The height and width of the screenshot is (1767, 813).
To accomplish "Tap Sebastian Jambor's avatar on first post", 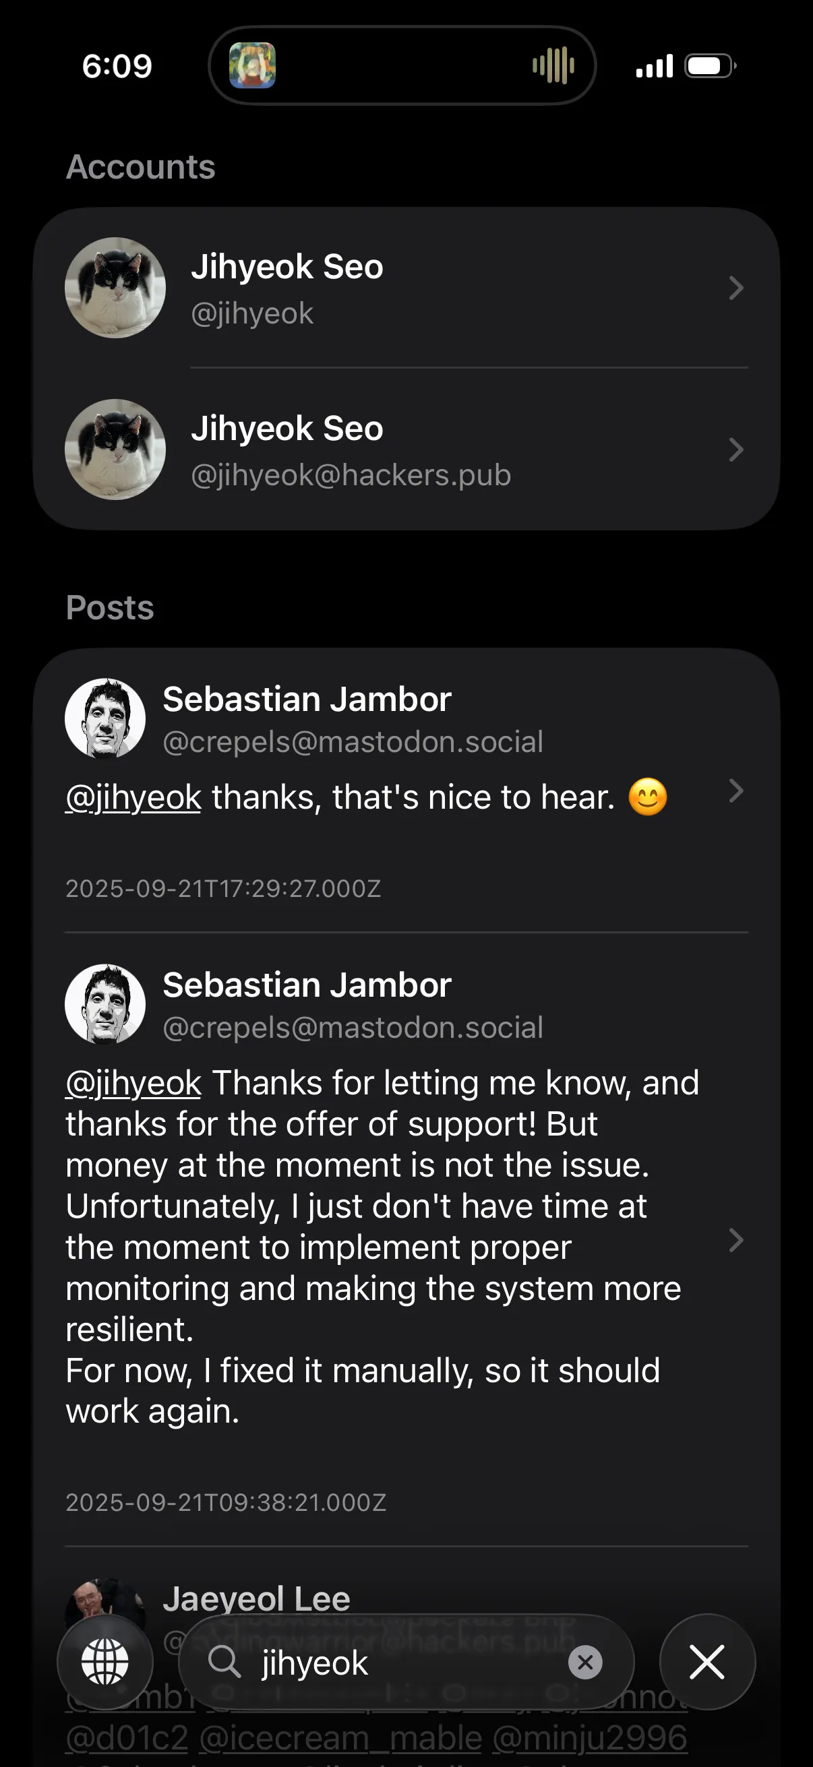I will 105,718.
